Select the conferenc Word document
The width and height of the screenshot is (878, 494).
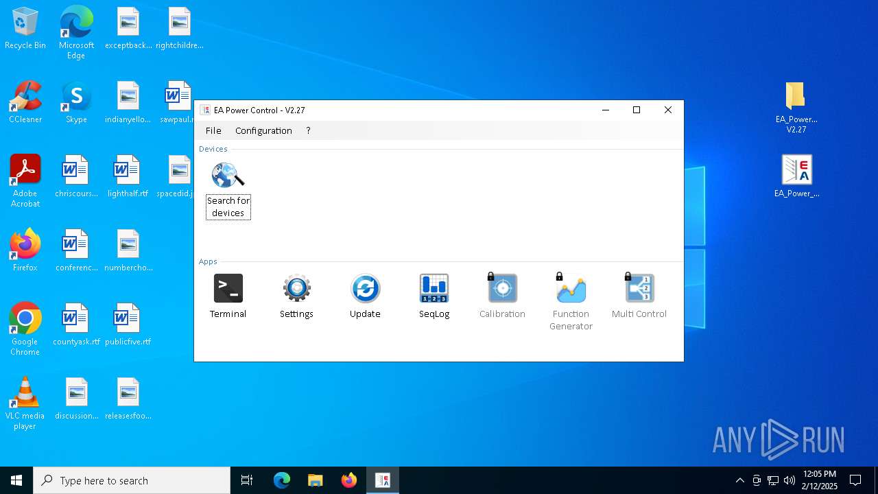click(76, 251)
